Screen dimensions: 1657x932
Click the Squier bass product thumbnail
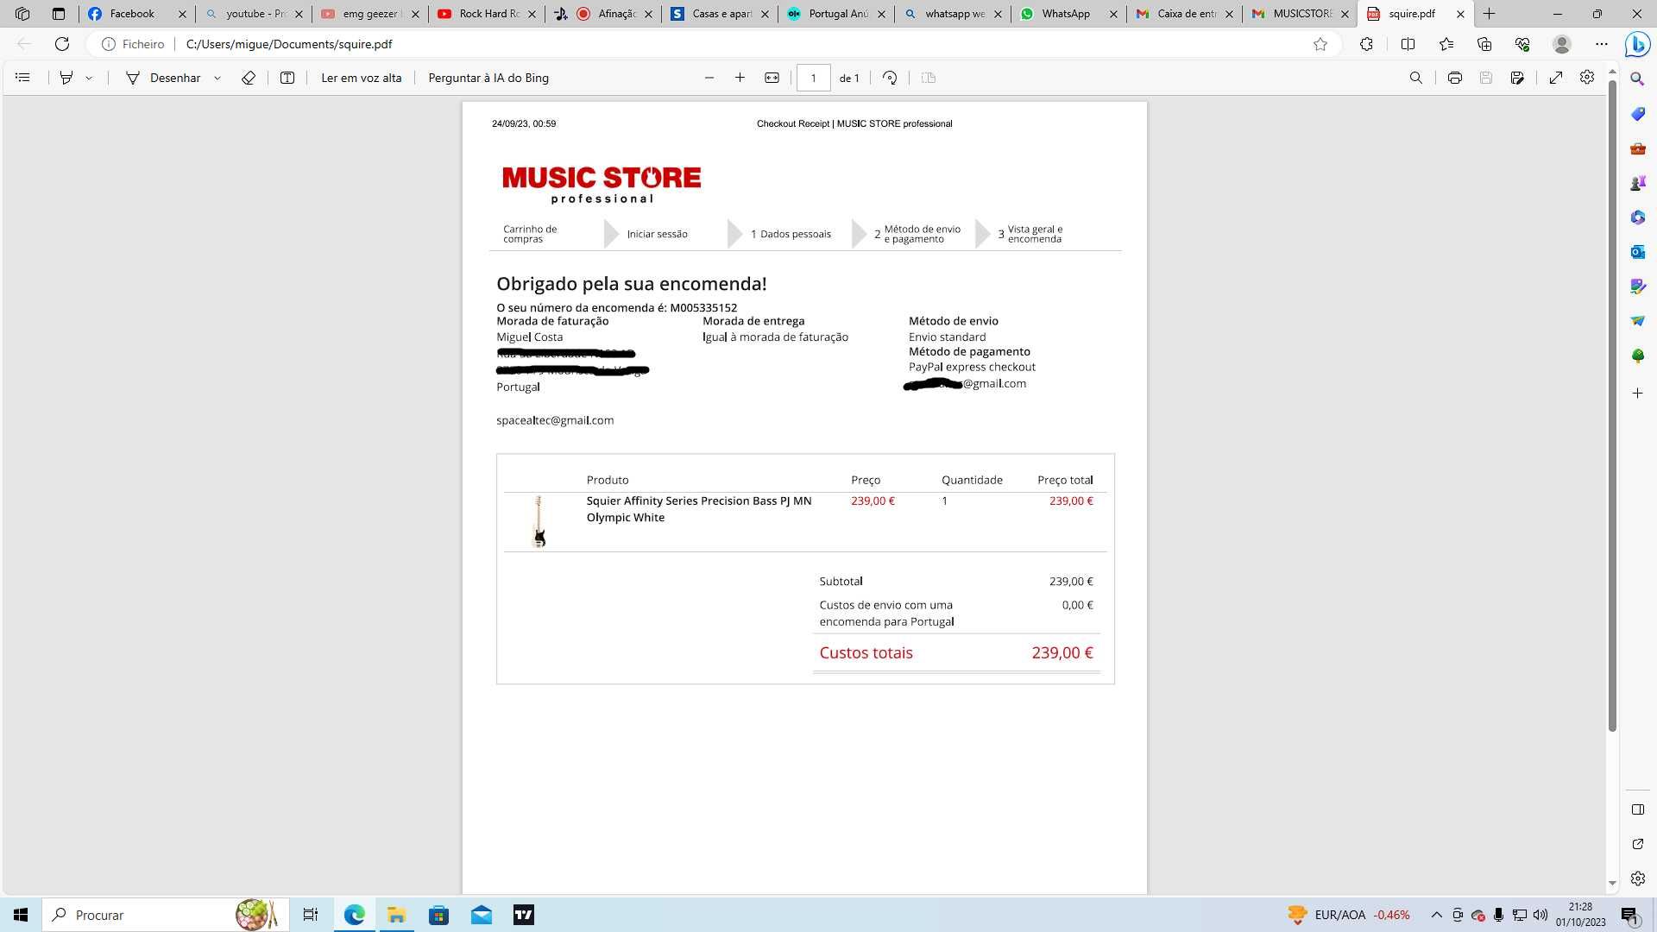point(539,521)
